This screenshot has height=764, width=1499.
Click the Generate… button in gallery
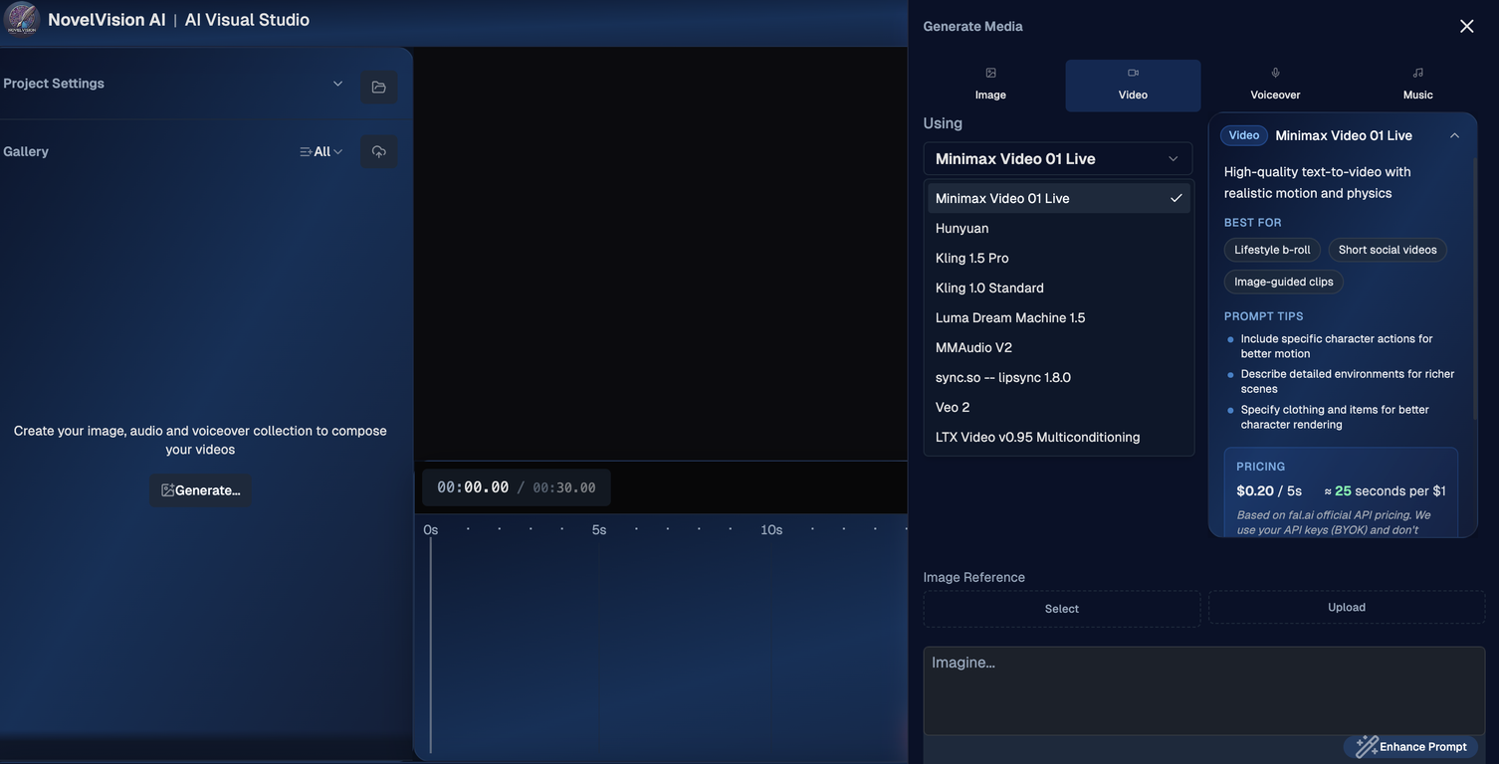click(x=200, y=490)
